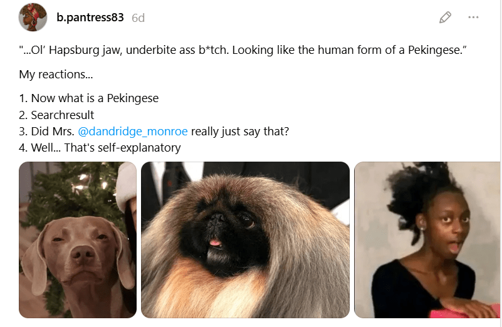The image size is (502, 327).
Task: Open the three-dot more options menu
Action: (473, 18)
